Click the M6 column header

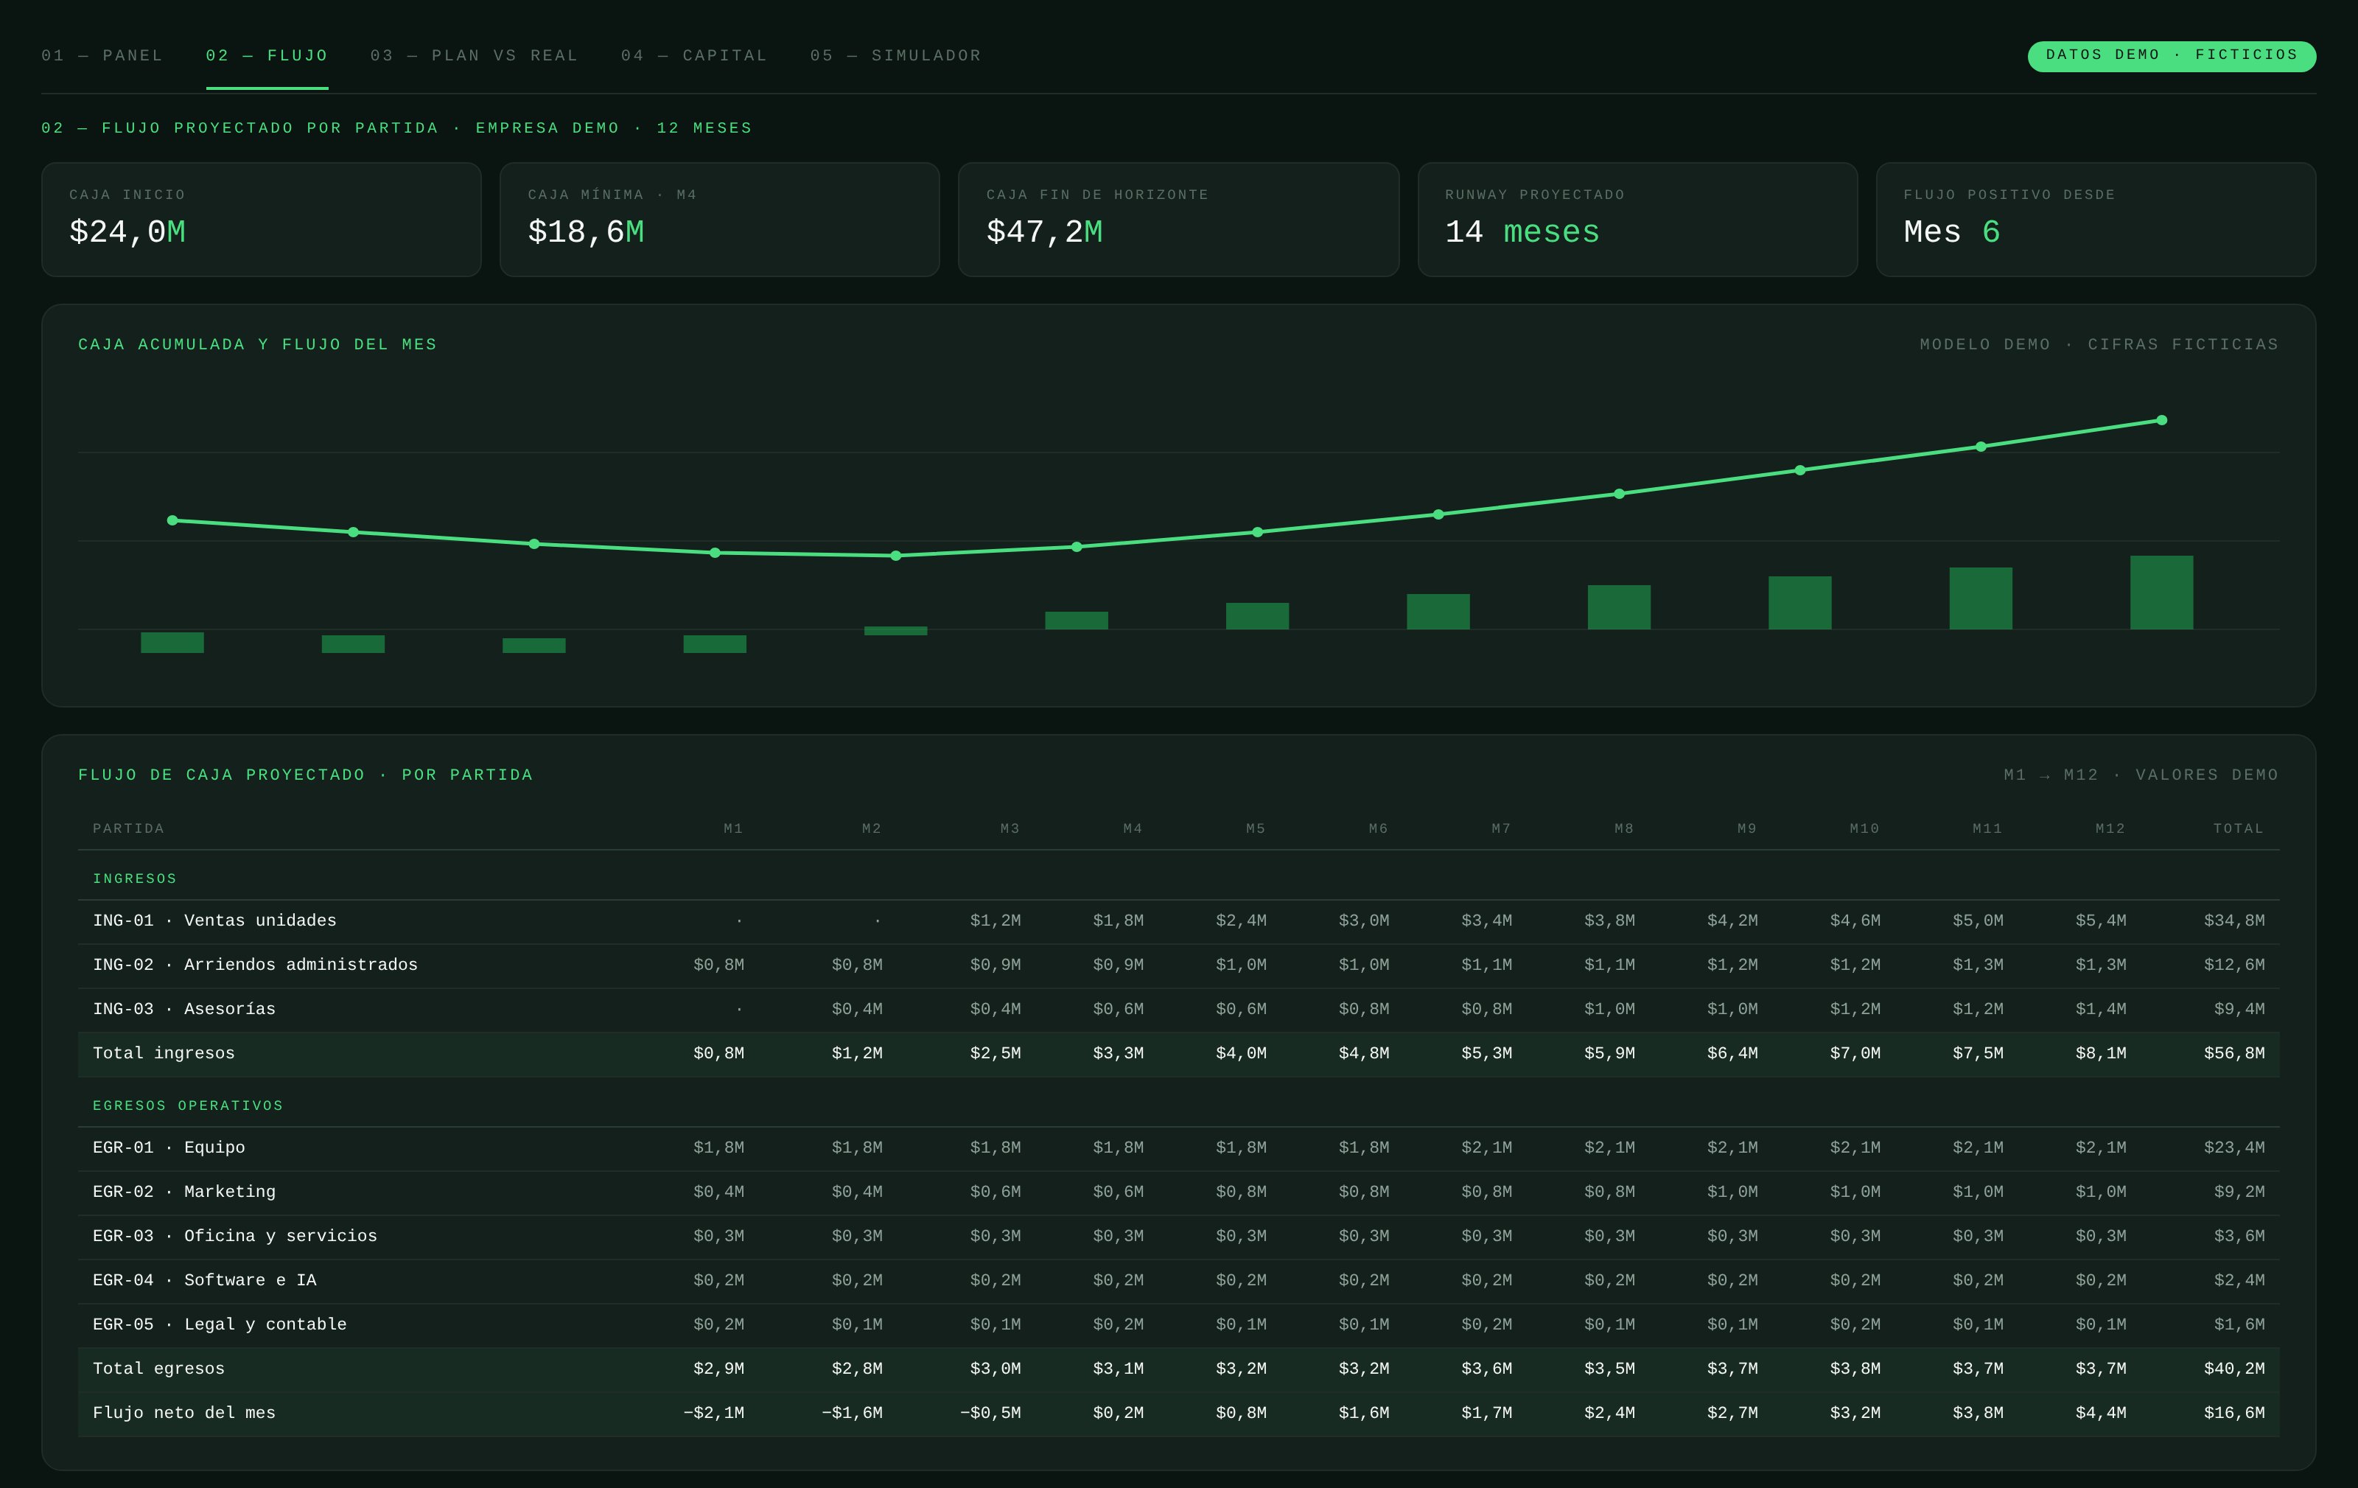pos(1378,828)
